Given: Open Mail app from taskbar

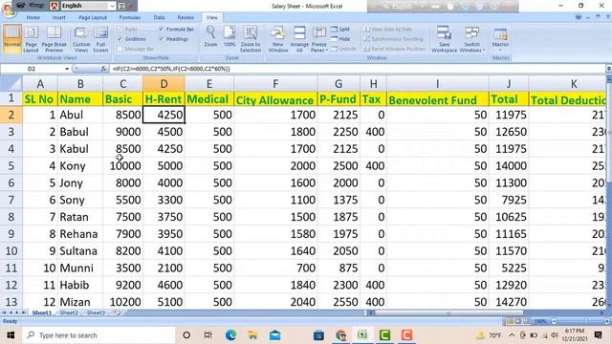Looking at the screenshot, I should 275,335.
